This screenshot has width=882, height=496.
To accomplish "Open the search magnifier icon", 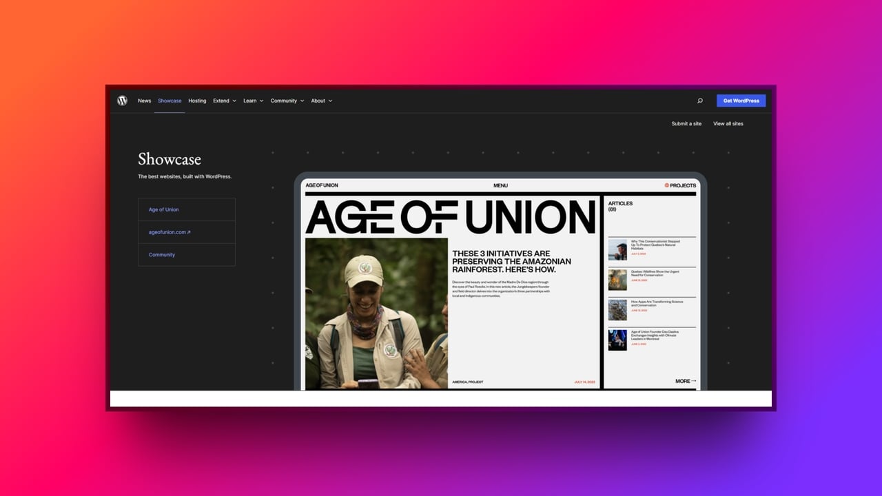I will (700, 101).
